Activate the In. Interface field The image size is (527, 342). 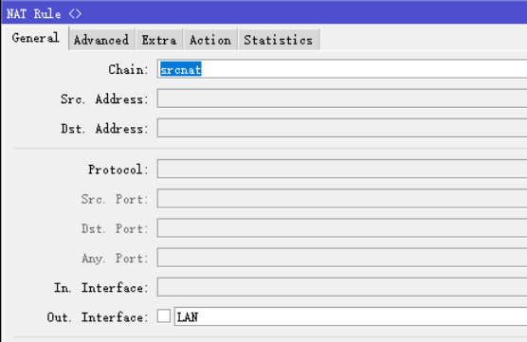coord(342,287)
